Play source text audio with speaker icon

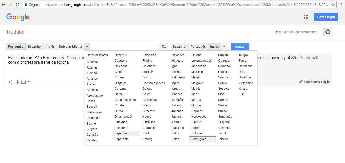tap(10, 82)
